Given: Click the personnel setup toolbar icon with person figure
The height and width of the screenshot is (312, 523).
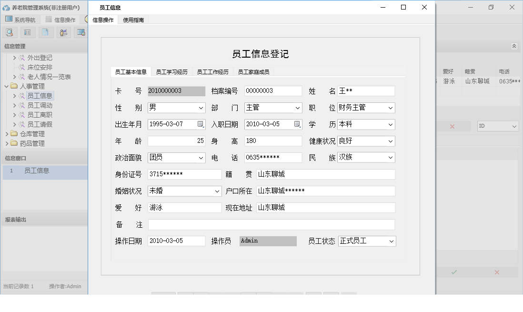Looking at the screenshot, I should coord(63,32).
